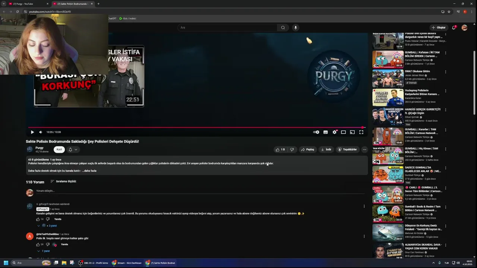
Task: Download the video with İndir
Action: (x=326, y=150)
